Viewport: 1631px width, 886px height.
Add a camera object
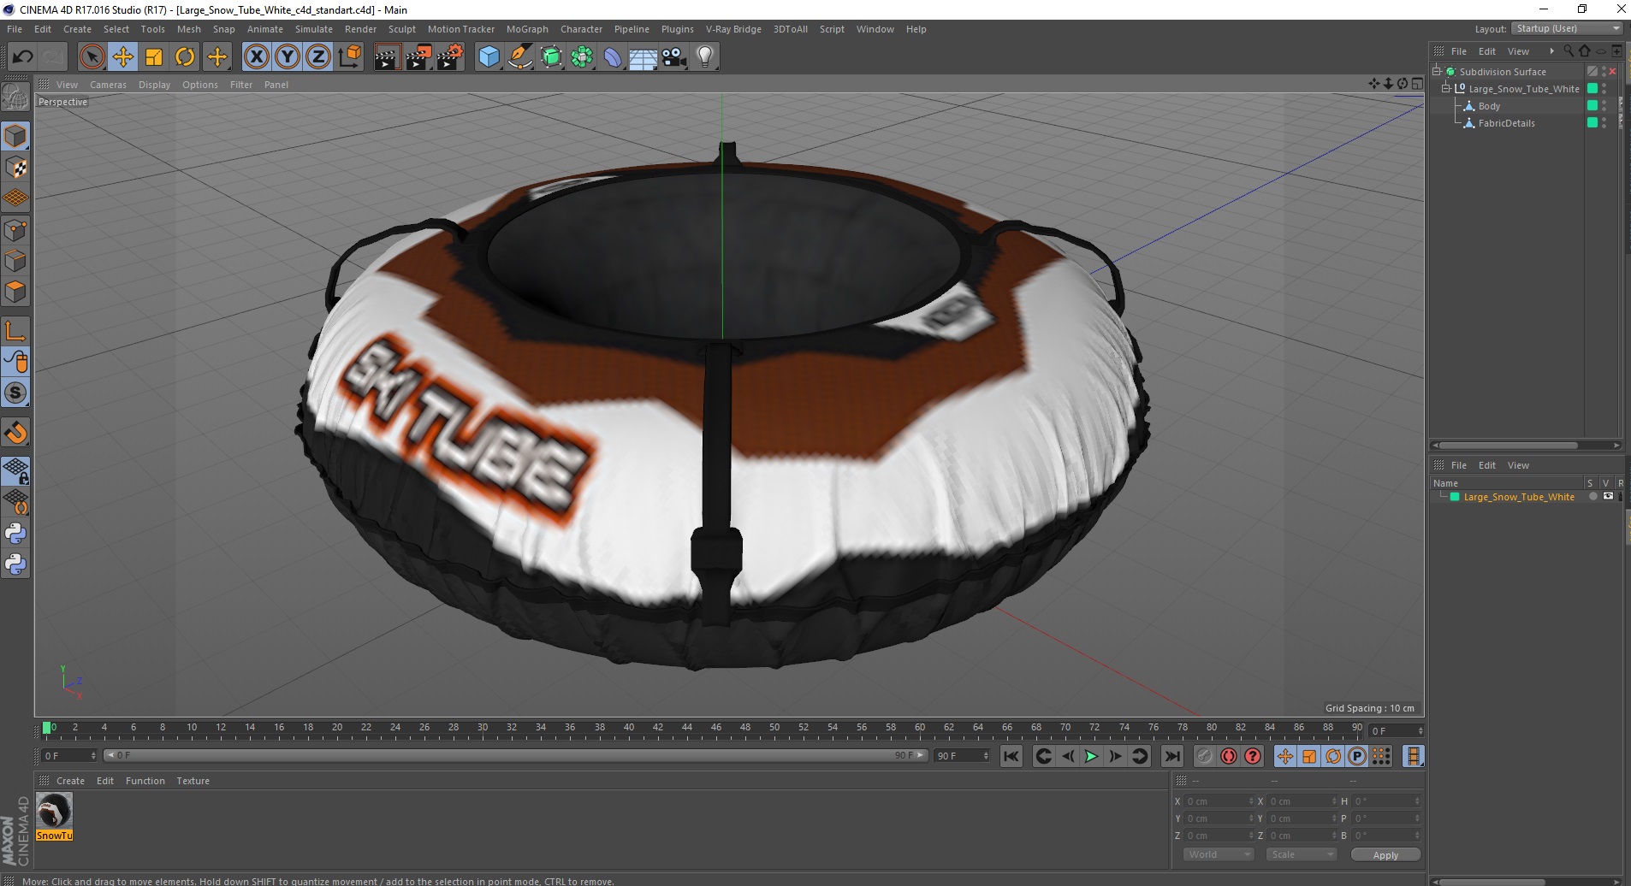(674, 57)
